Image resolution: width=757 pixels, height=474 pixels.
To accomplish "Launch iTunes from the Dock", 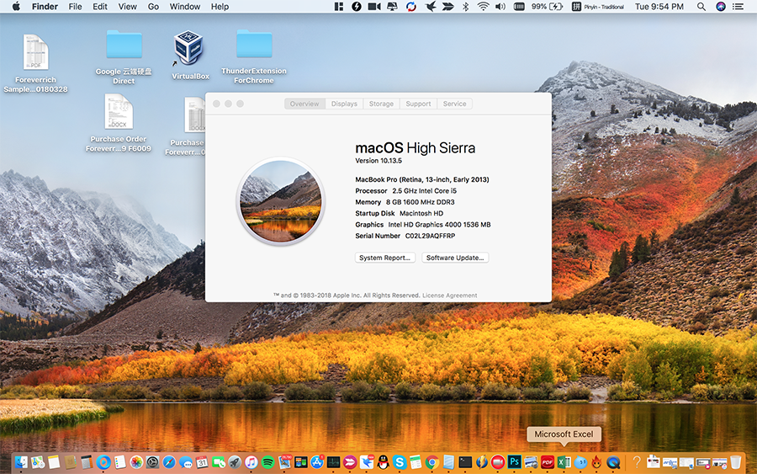I will click(x=251, y=462).
